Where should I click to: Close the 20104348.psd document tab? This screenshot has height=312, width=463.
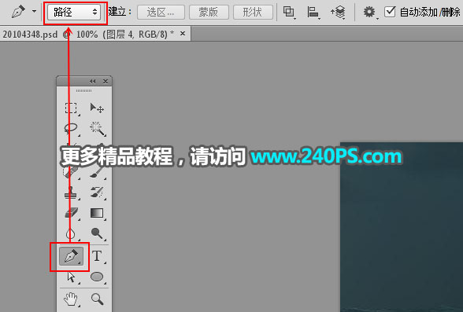[x=183, y=34]
